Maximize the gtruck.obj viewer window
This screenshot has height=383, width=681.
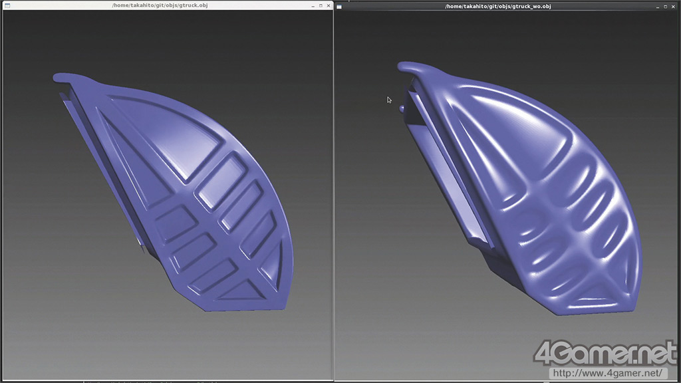click(321, 5)
